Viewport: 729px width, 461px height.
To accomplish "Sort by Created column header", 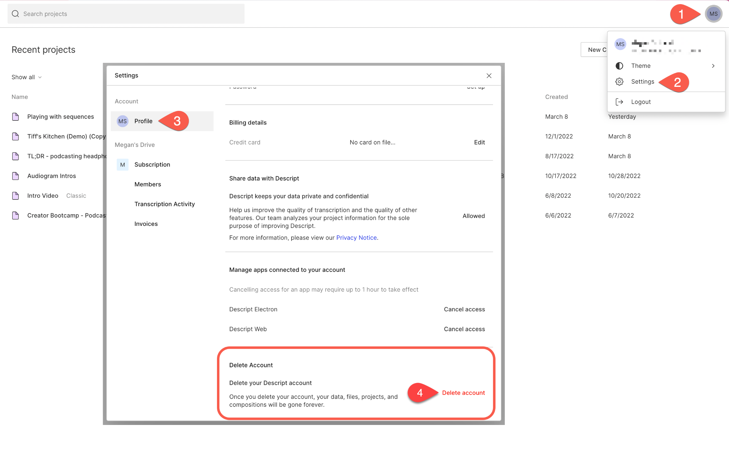I will (556, 97).
